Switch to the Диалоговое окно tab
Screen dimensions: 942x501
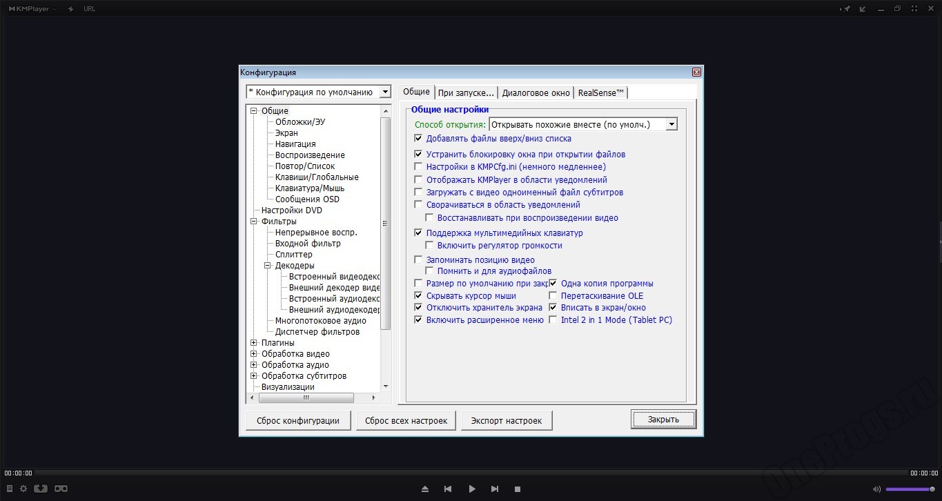coord(536,92)
